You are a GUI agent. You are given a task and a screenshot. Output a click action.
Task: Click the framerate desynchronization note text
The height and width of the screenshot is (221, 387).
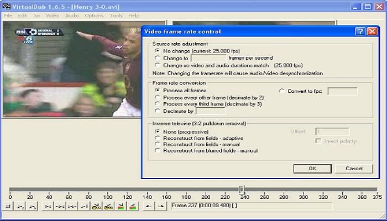tap(238, 73)
